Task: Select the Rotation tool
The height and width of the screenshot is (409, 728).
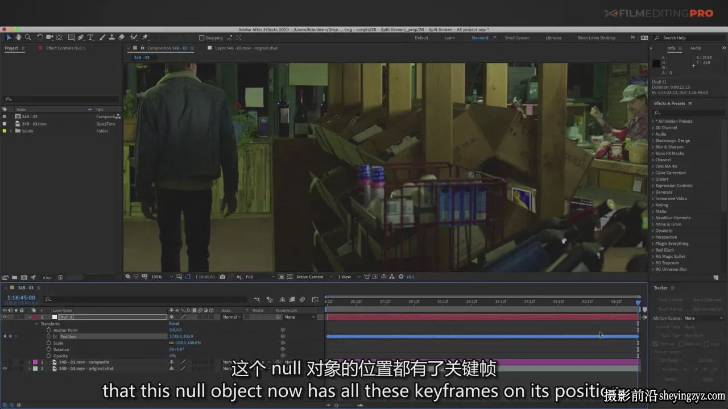Action: click(40, 37)
